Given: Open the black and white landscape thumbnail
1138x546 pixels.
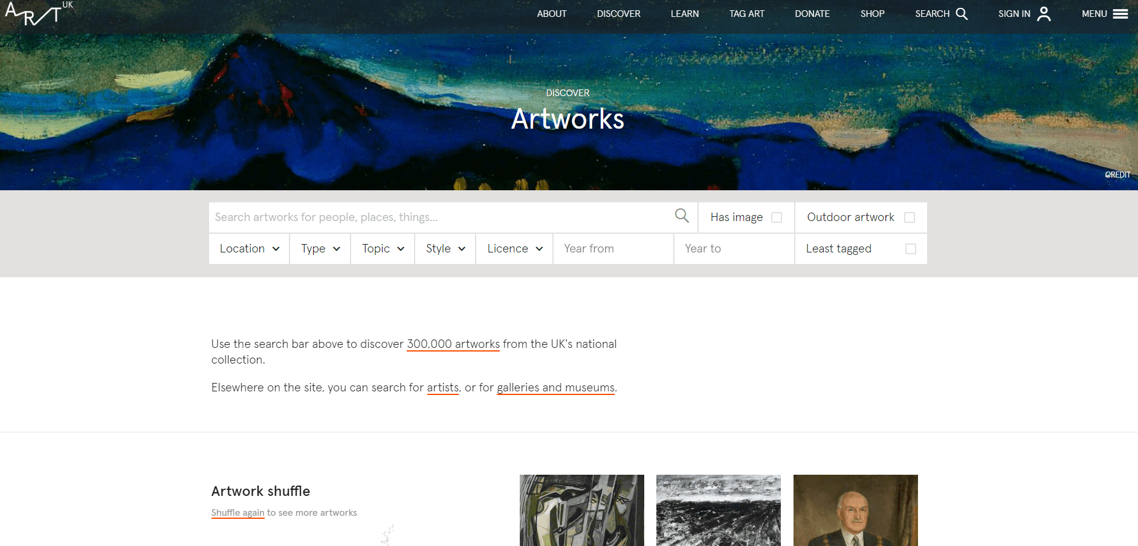Looking at the screenshot, I should pyautogui.click(x=719, y=510).
